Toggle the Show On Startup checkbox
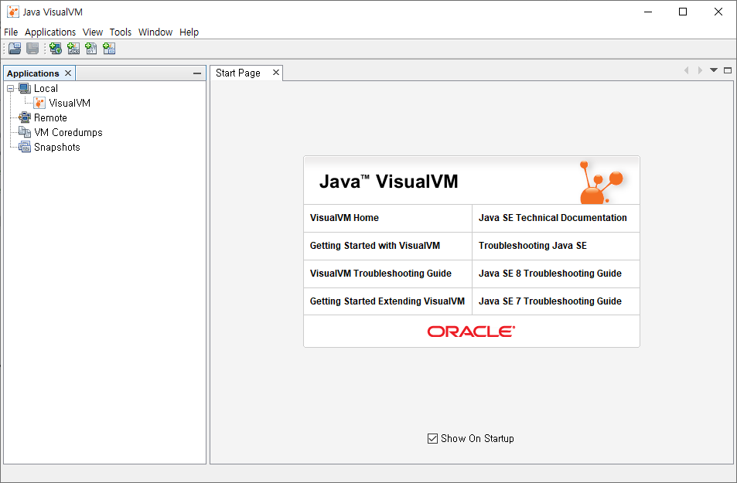 (x=432, y=438)
